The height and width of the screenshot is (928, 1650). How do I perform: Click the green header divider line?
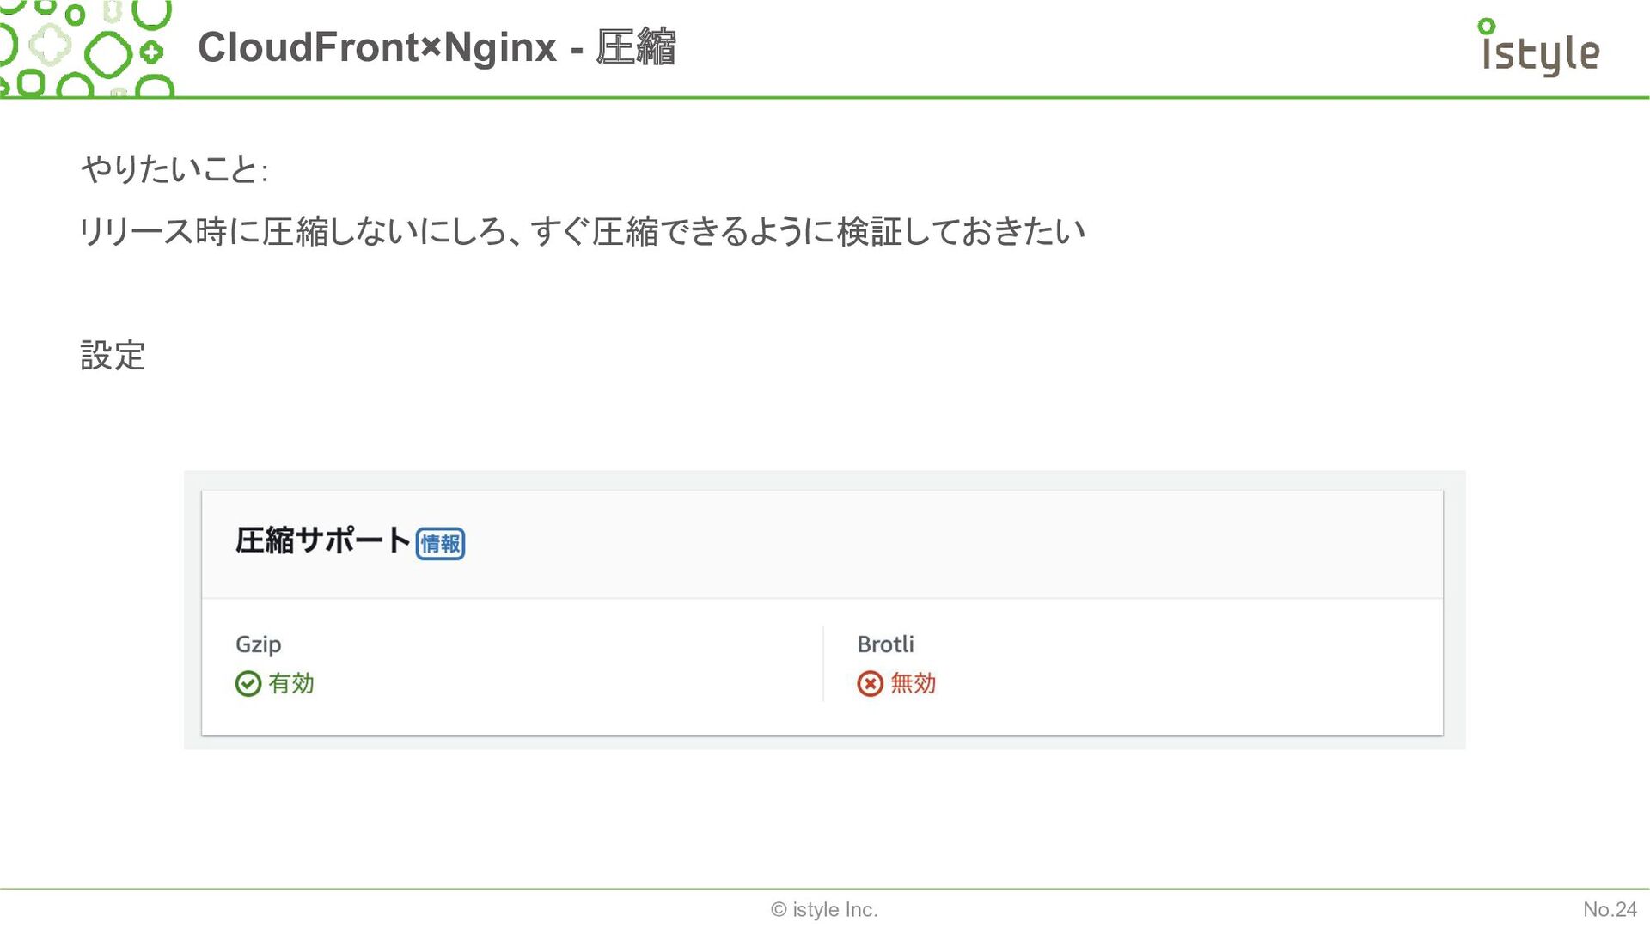tap(825, 98)
